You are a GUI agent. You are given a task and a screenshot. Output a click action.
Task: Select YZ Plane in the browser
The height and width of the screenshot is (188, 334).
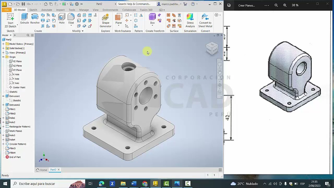[17, 61]
